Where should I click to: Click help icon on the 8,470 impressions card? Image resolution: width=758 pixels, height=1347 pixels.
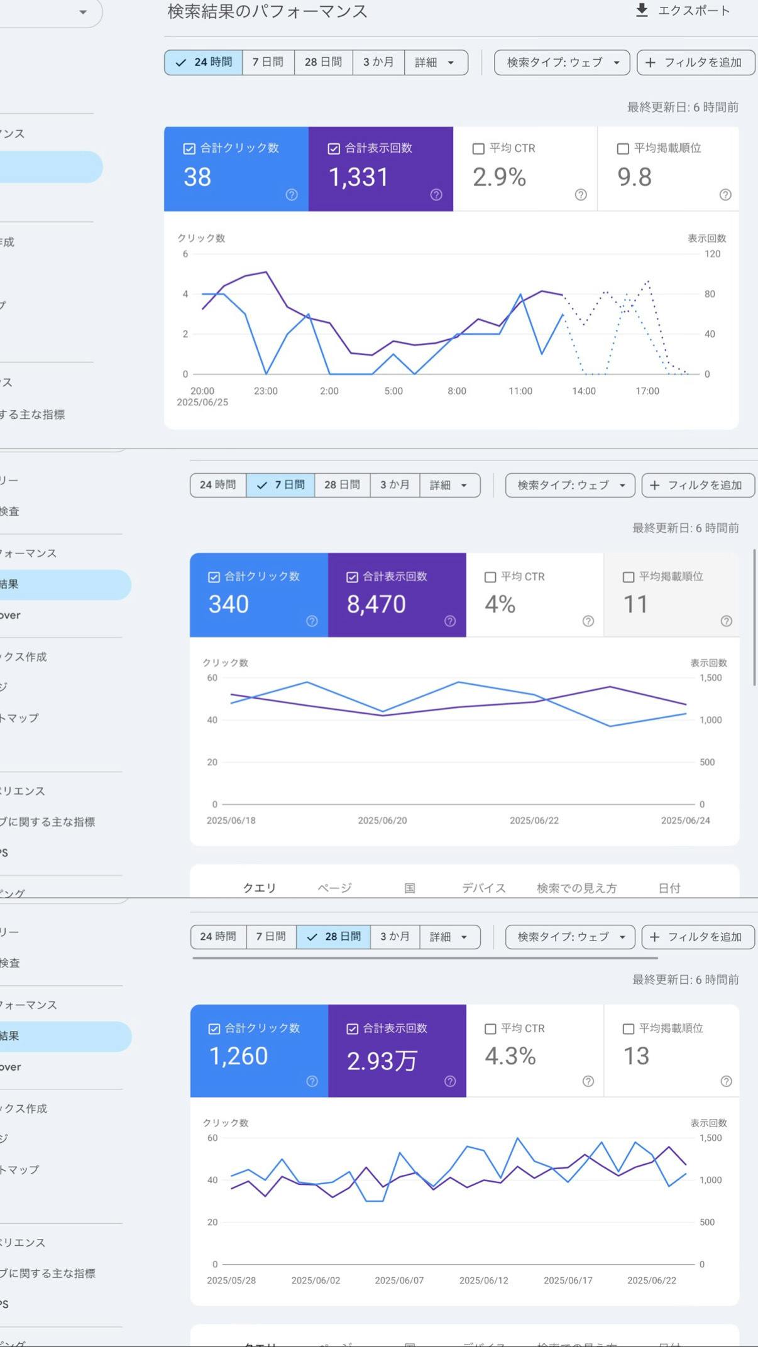[x=450, y=621]
